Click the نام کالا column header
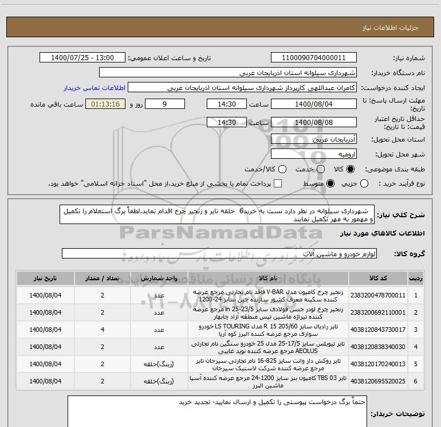 coord(268,278)
